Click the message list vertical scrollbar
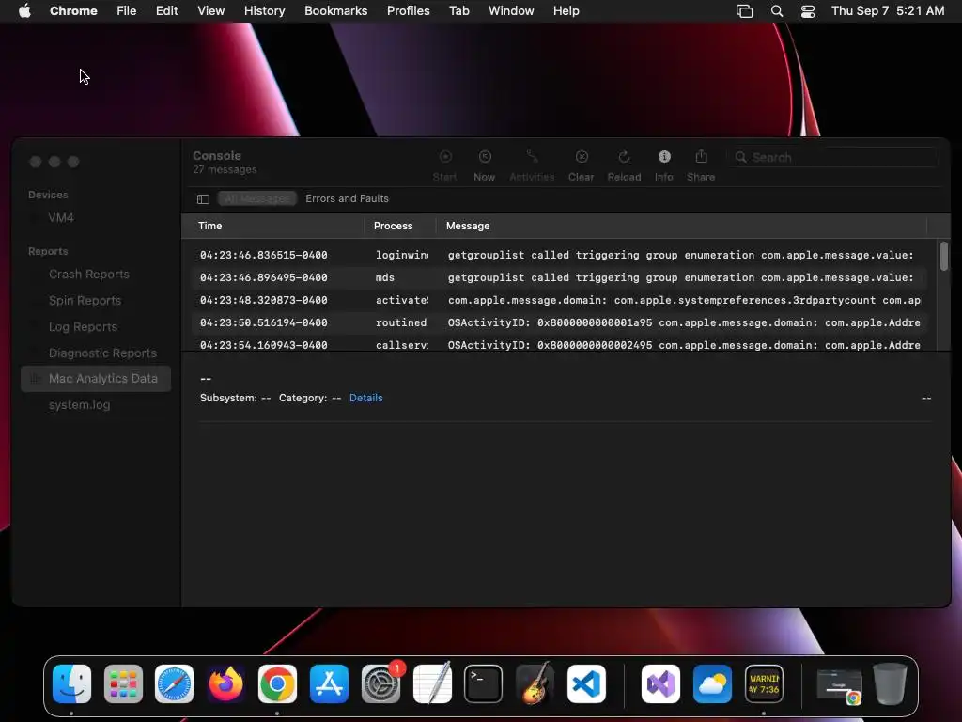Image resolution: width=962 pixels, height=722 pixels. pos(944,256)
